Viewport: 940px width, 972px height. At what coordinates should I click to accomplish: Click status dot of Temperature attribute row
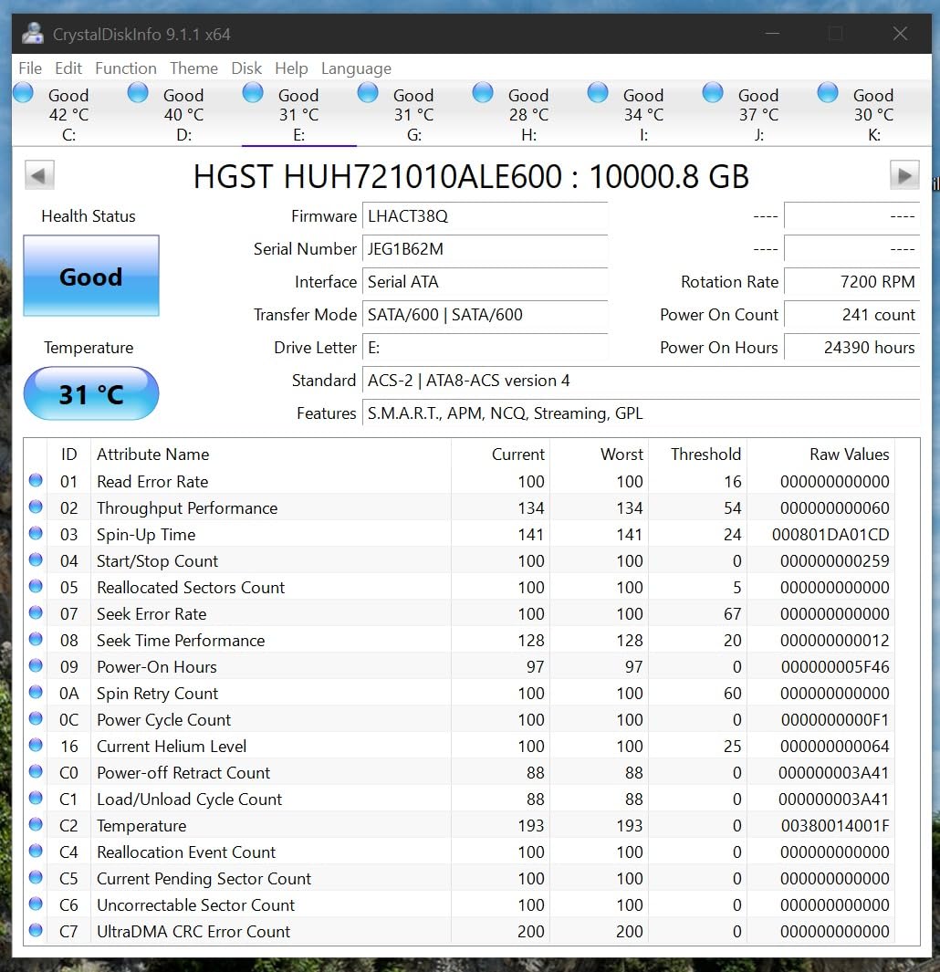[x=36, y=824]
